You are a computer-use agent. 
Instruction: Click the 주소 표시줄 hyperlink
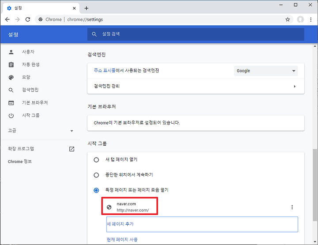click(x=105, y=70)
